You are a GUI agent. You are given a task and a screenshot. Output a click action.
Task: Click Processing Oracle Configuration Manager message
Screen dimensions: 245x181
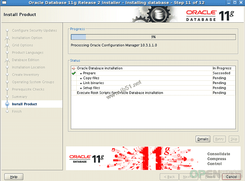[114, 45]
